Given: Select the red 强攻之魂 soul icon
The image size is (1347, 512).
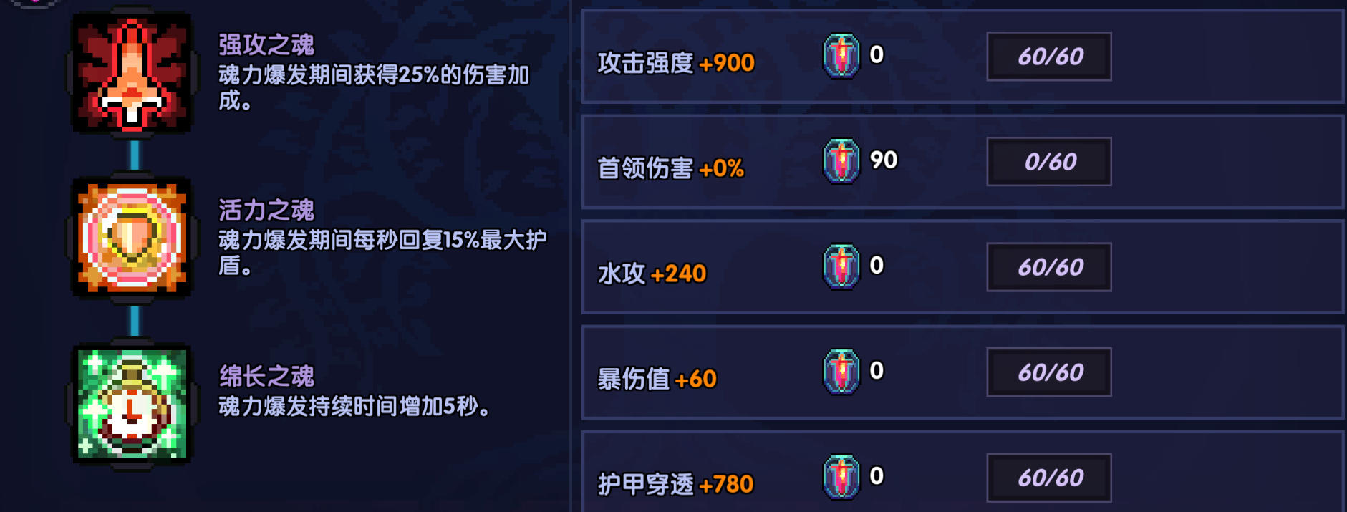Looking at the screenshot, I should coord(132,73).
